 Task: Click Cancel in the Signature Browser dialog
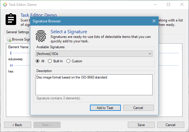click(x=138, y=108)
